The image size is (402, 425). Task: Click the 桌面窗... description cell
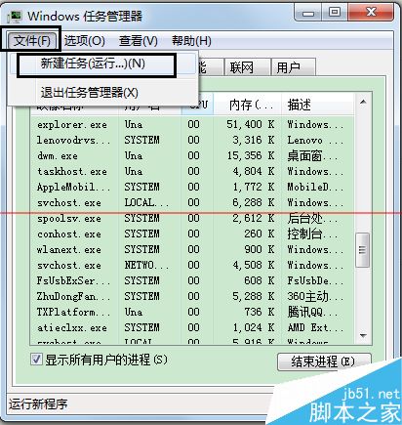tap(312, 156)
